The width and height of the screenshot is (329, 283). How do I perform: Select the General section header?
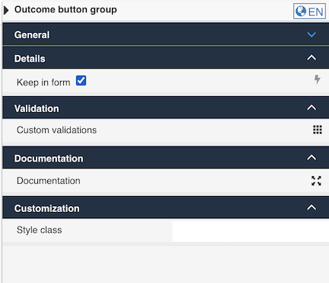coord(166,34)
